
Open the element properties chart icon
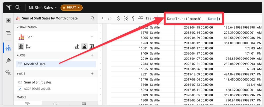coord(8,48)
